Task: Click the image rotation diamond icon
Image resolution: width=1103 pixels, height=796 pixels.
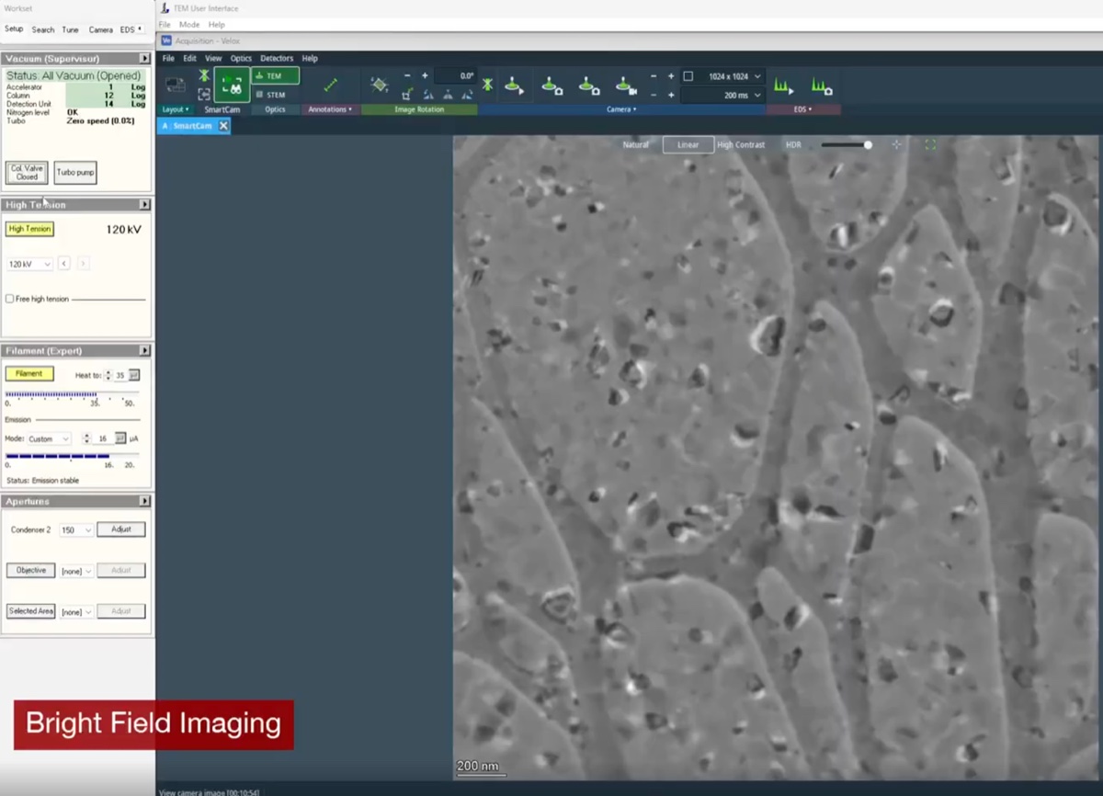Action: click(x=379, y=85)
